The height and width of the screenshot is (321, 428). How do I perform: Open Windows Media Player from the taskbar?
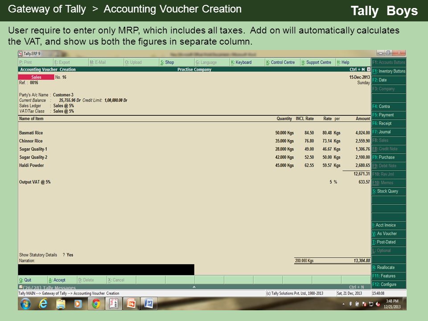point(78,304)
